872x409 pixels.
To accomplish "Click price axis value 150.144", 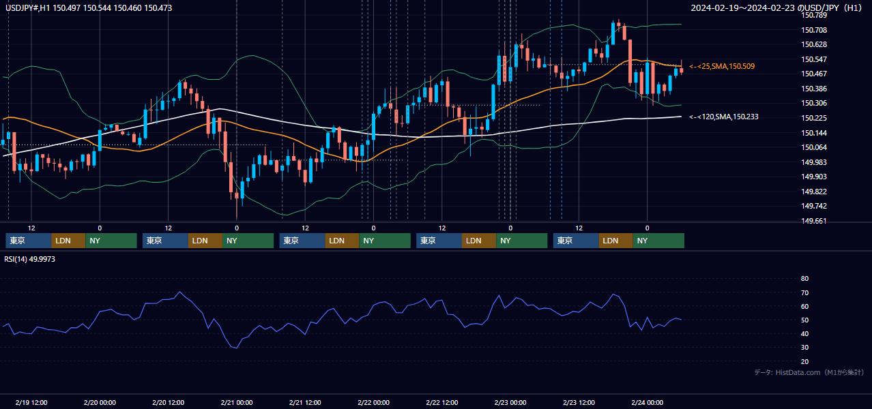I will pyautogui.click(x=814, y=132).
